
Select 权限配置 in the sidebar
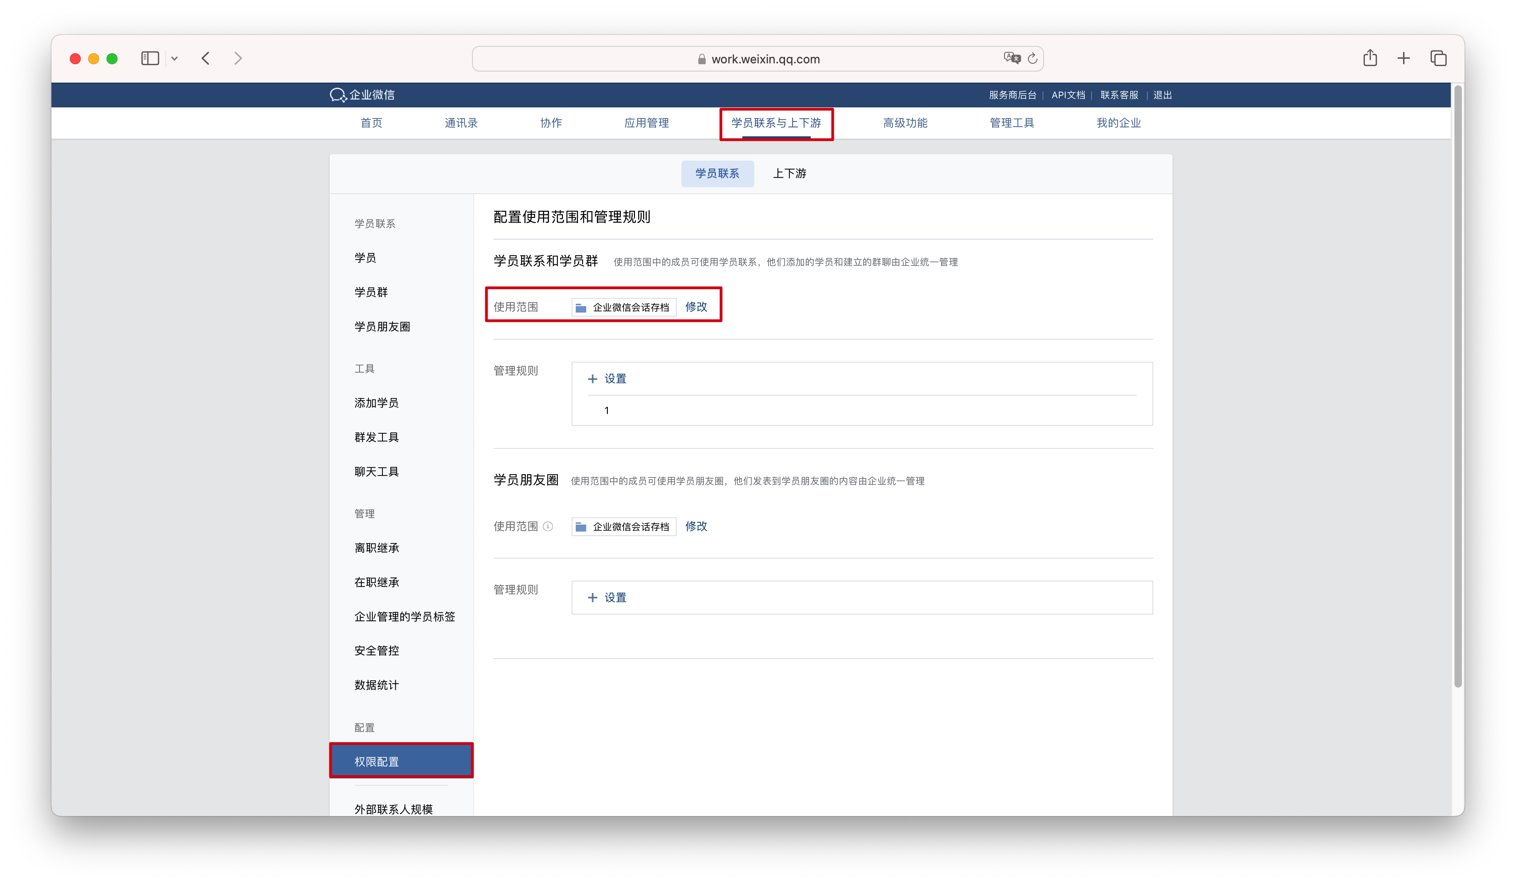pos(401,761)
